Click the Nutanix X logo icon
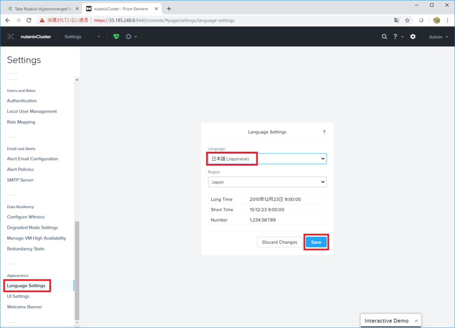The height and width of the screenshot is (328, 455). (x=11, y=36)
